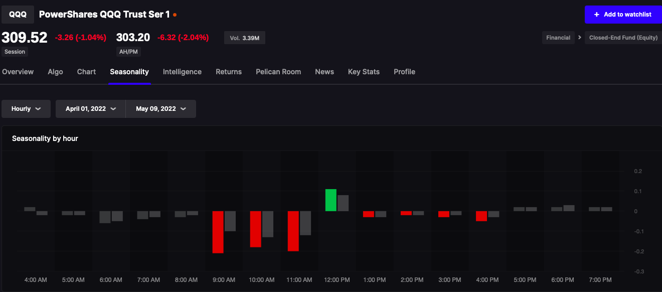662x292 pixels.
Task: Open the Profile tab
Action: [x=404, y=72]
